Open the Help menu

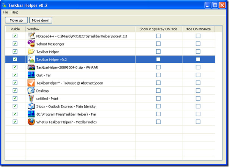[15, 12]
